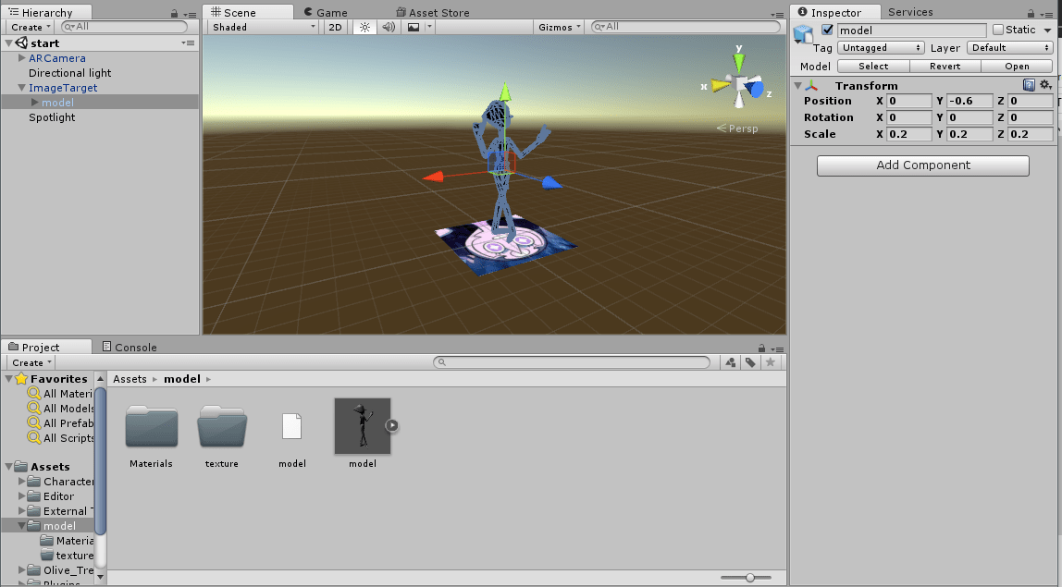Screen dimensions: 1062x587
Task: Switch to the Console tab
Action: click(130, 348)
